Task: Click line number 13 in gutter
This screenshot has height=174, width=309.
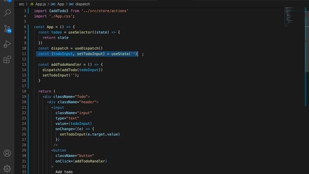Action: pos(24,64)
